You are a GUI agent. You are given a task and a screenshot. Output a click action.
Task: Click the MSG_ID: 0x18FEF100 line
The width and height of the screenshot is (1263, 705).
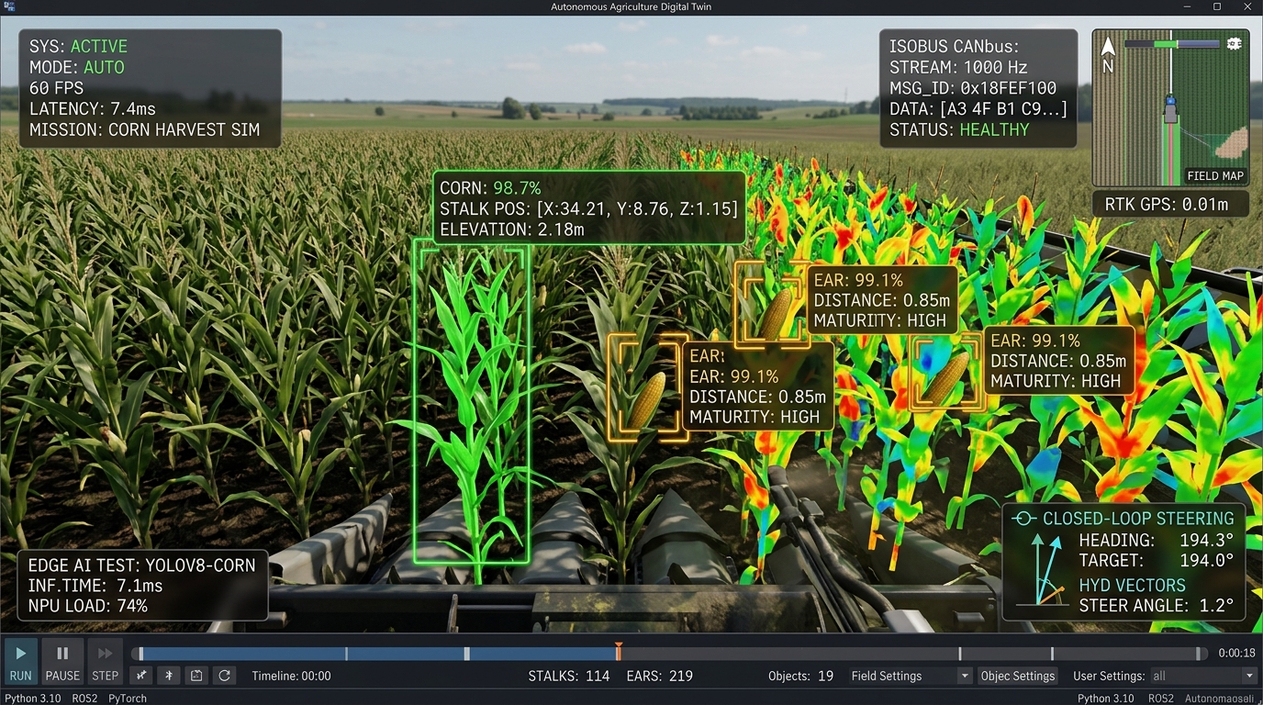click(973, 88)
